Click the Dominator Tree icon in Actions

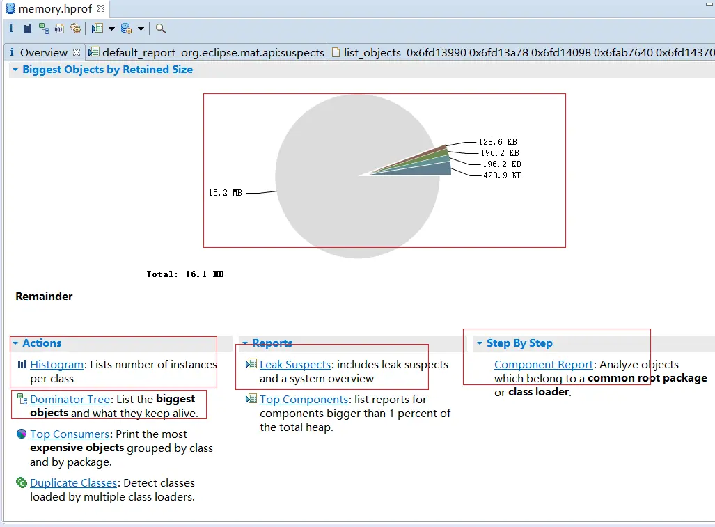[22, 399]
